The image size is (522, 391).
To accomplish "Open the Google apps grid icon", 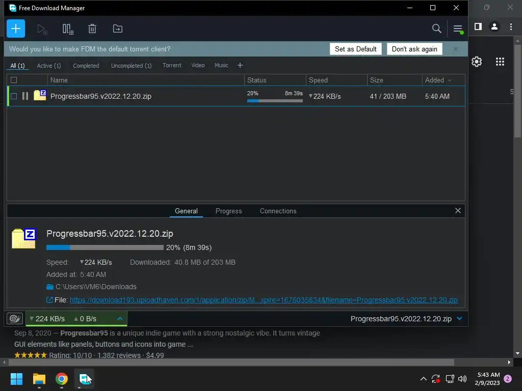I will pos(500,62).
